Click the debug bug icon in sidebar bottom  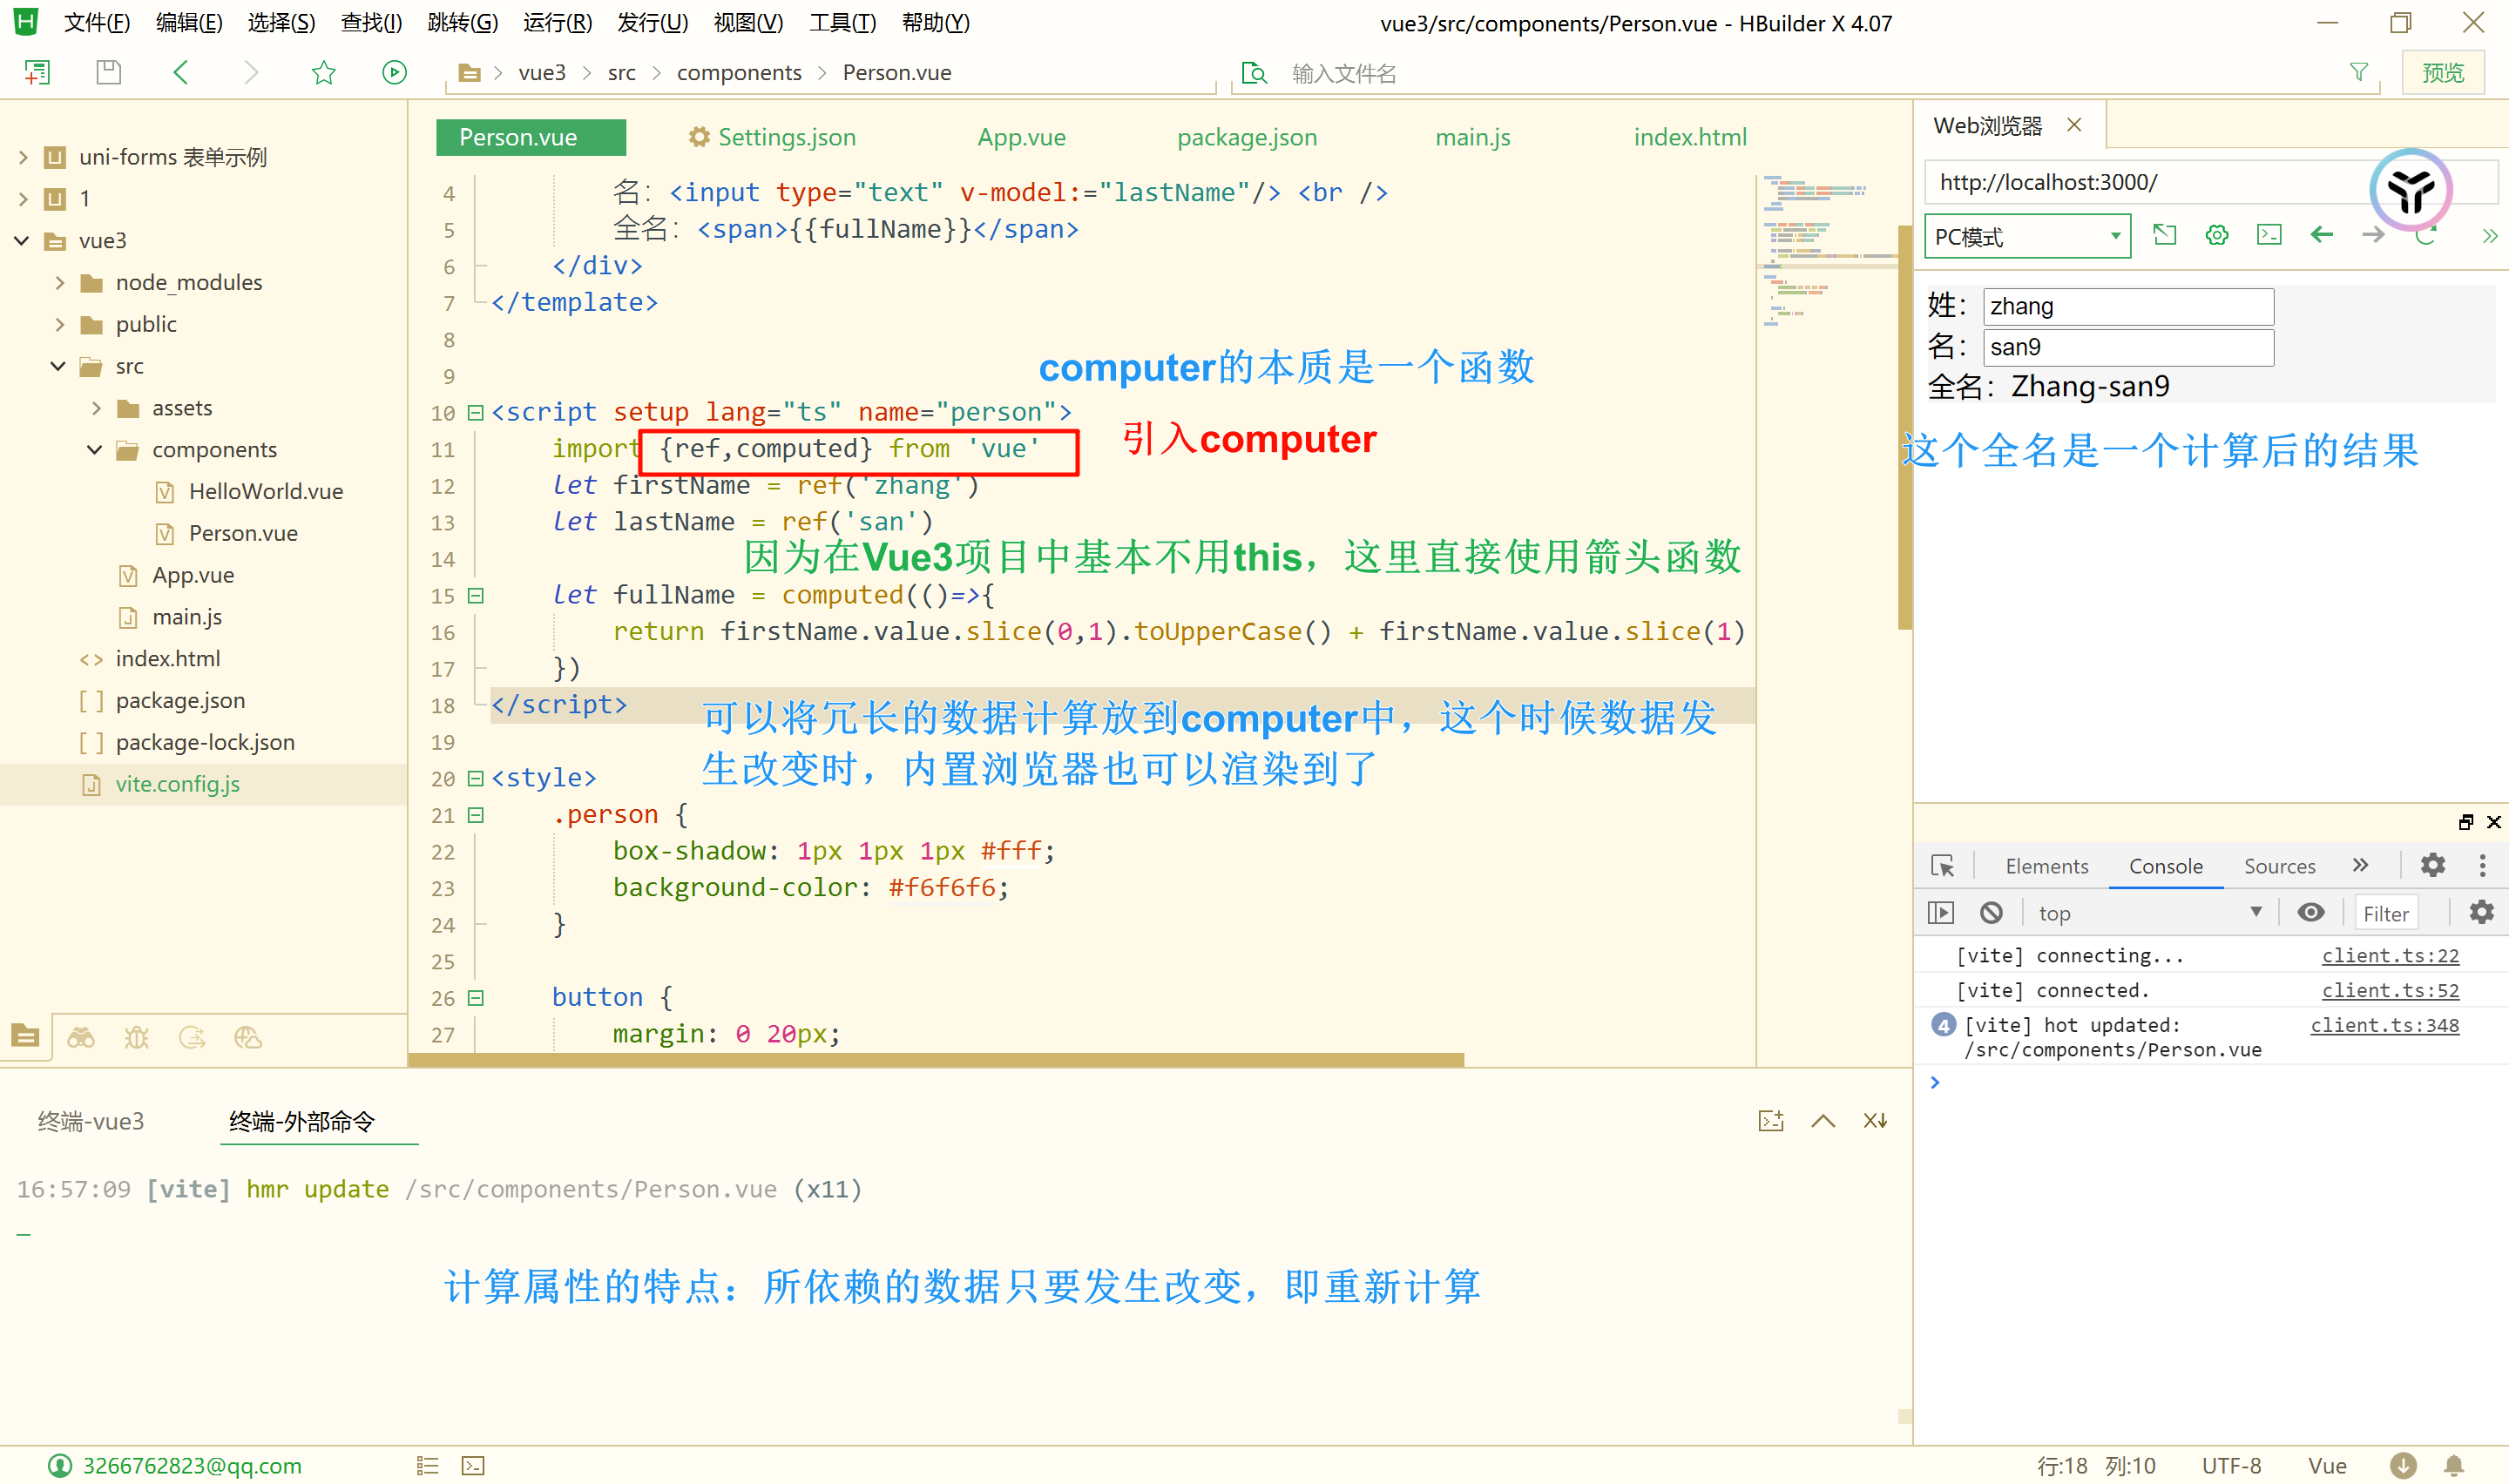pyautogui.click(x=136, y=1038)
